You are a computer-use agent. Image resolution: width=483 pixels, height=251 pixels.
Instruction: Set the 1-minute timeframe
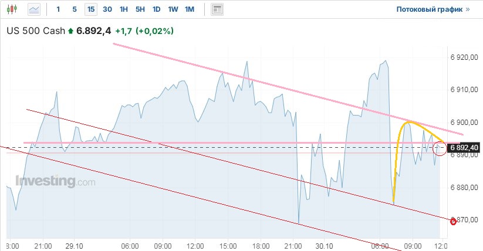coord(58,9)
